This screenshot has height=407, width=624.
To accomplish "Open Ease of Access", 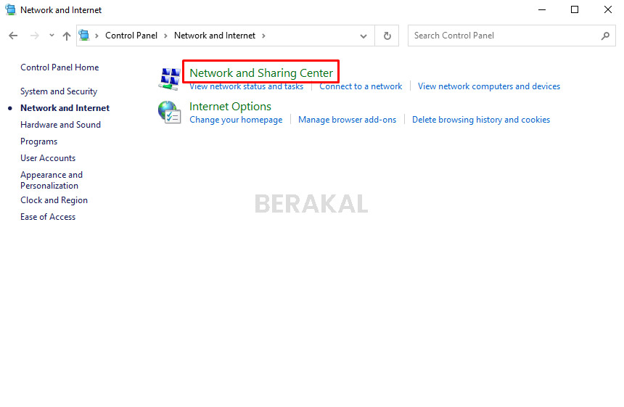I will [48, 217].
